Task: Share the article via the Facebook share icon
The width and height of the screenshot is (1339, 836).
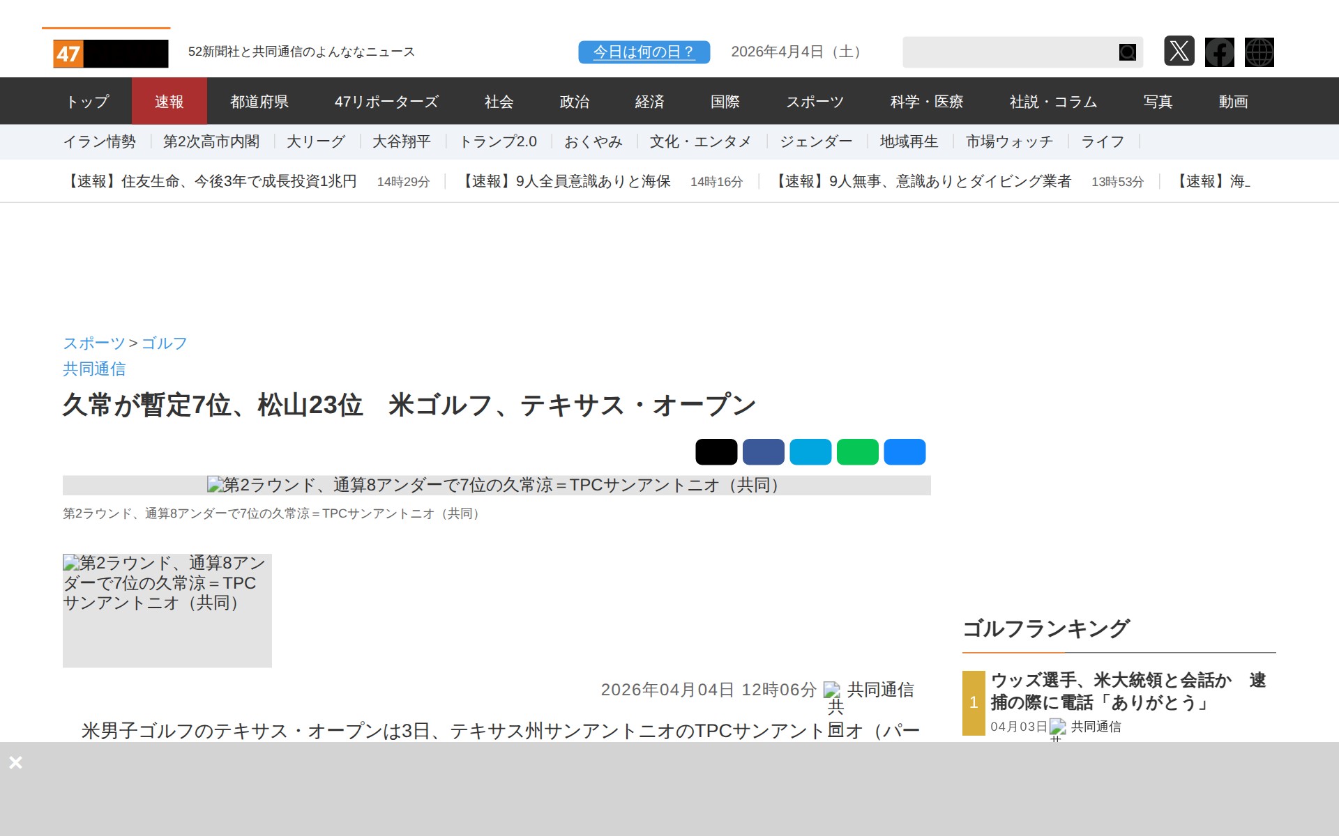Action: click(764, 451)
